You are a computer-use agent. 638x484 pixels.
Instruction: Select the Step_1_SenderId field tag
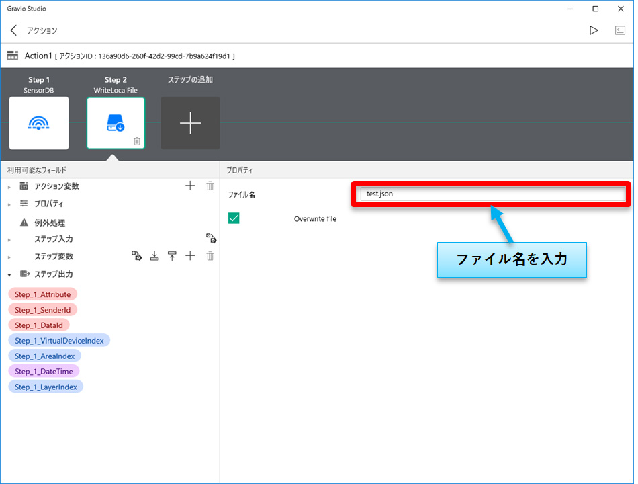point(43,310)
